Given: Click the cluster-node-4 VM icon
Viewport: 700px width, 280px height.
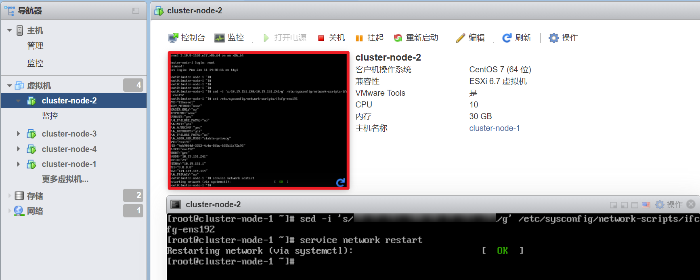Looking at the screenshot, I should [31, 149].
